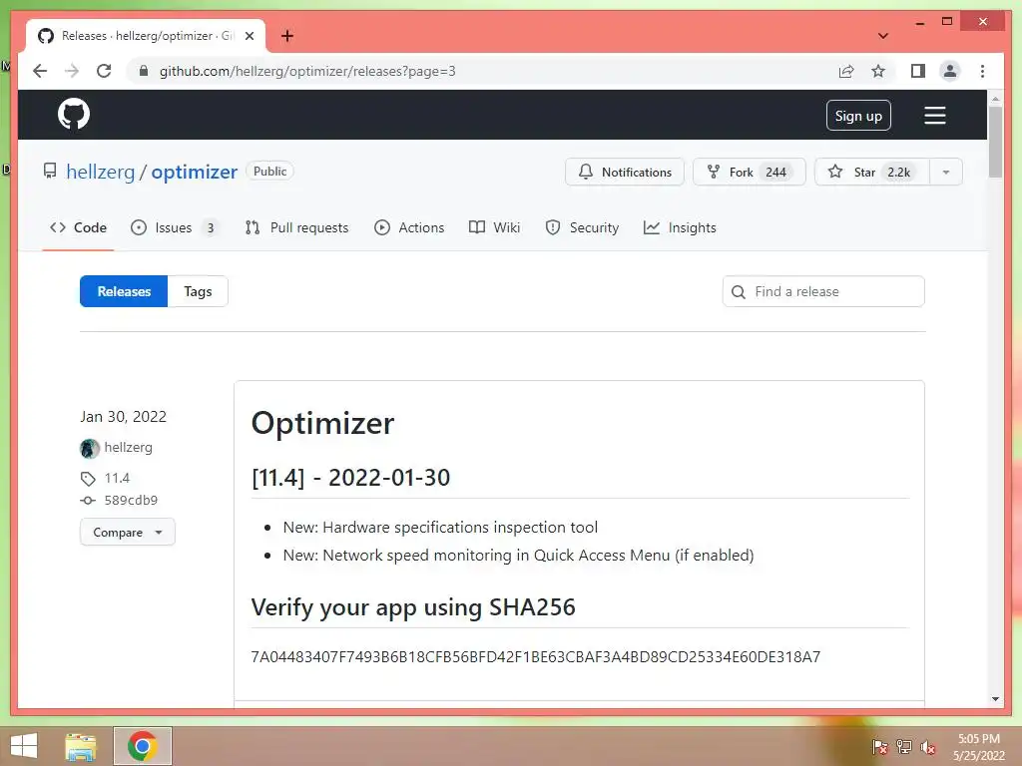Open the tab search chevron

point(883,36)
